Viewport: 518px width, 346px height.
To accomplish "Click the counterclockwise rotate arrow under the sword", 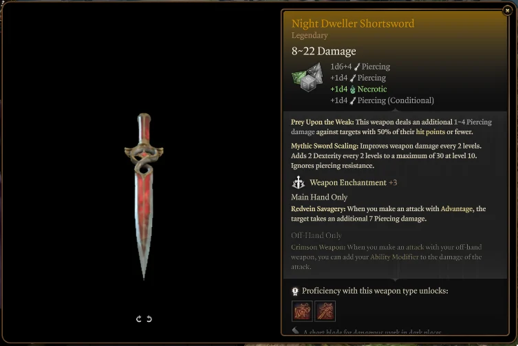I will click(149, 319).
